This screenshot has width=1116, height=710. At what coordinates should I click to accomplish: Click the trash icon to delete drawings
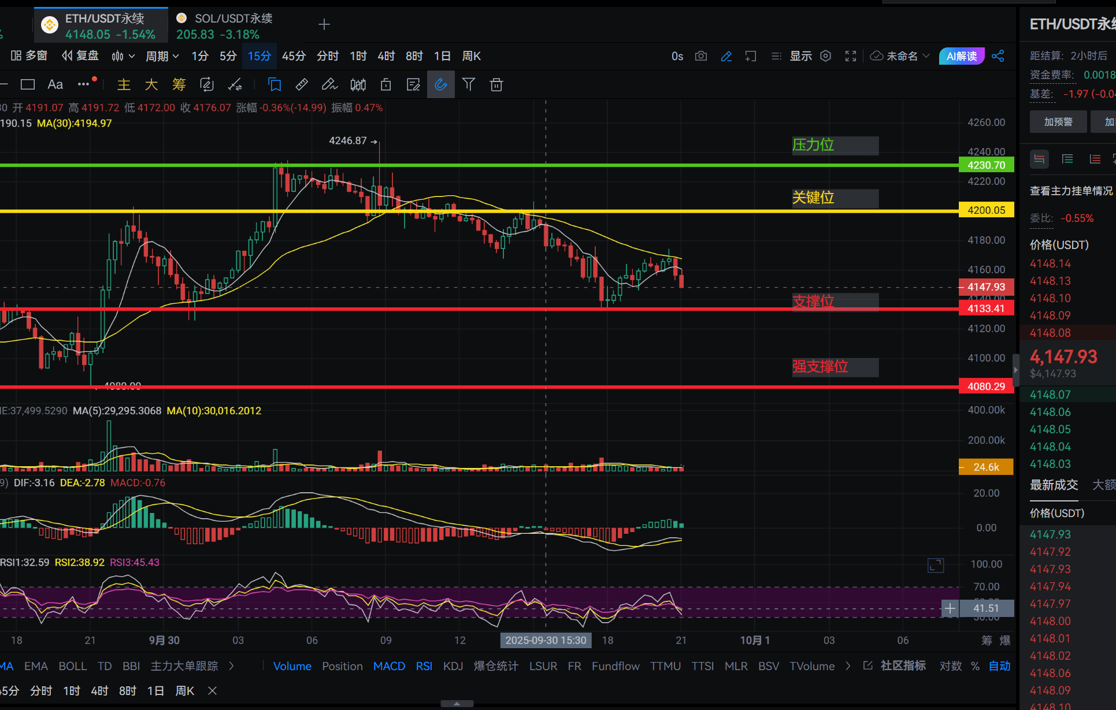point(496,85)
